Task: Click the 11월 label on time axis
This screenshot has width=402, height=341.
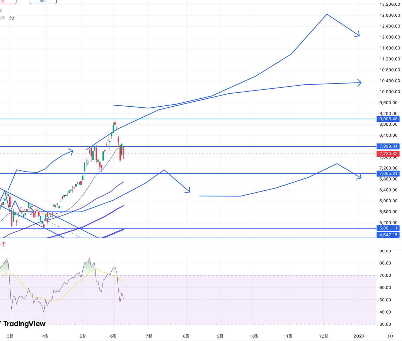Action: 288,336
